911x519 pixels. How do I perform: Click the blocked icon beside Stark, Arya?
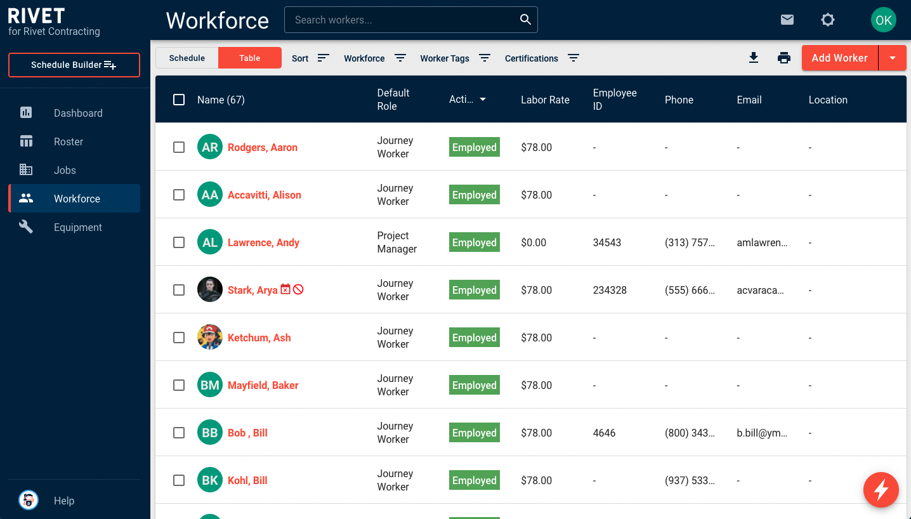[298, 289]
